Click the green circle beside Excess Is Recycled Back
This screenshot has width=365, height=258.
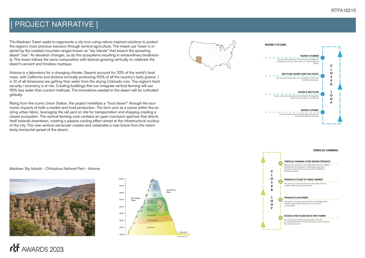(280, 218)
